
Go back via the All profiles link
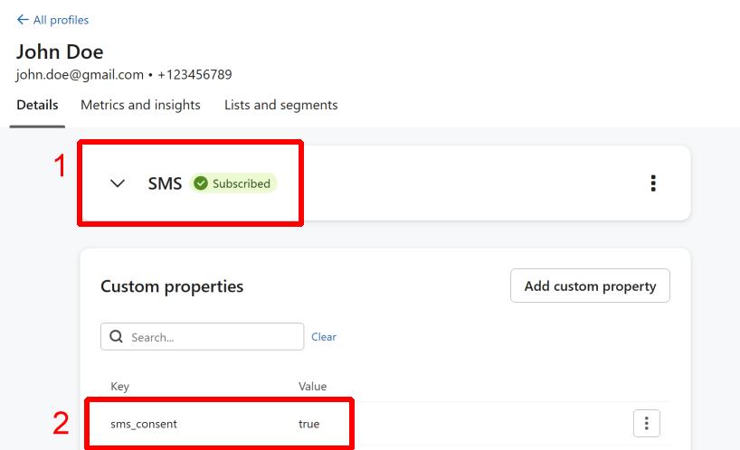pos(60,20)
